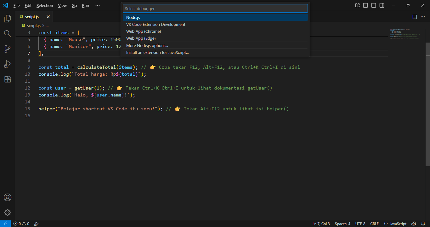Open the Run menu

85,5
